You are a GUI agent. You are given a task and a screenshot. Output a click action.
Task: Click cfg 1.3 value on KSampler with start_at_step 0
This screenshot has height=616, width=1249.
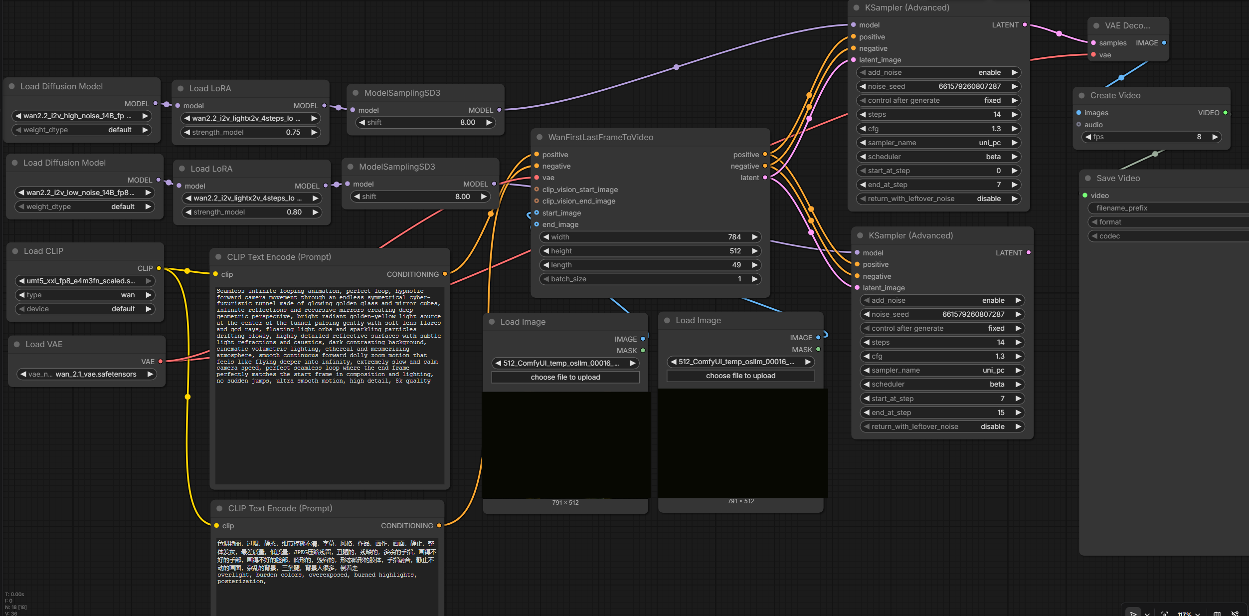(x=939, y=129)
